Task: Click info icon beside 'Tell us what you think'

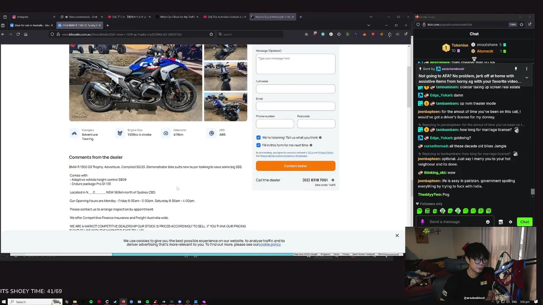Action: 320,138
